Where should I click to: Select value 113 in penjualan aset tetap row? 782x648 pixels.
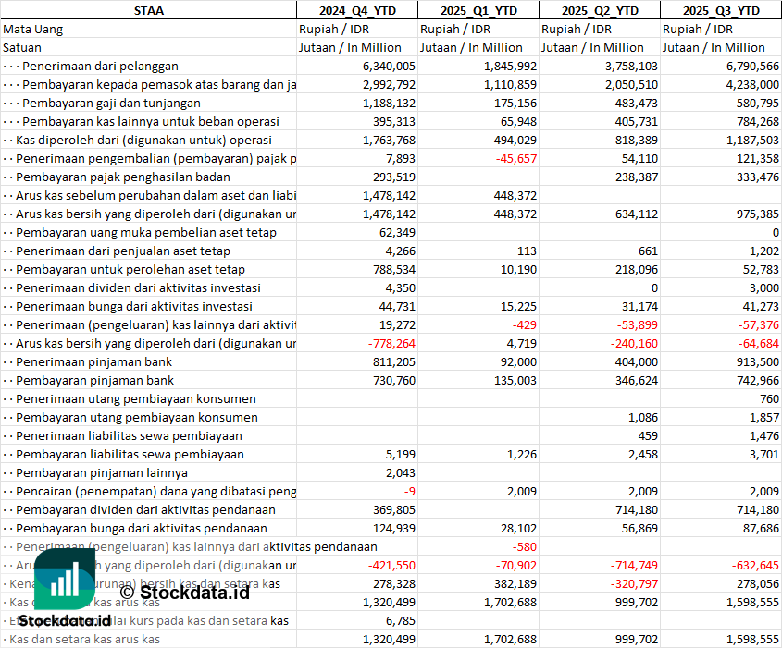527,251
